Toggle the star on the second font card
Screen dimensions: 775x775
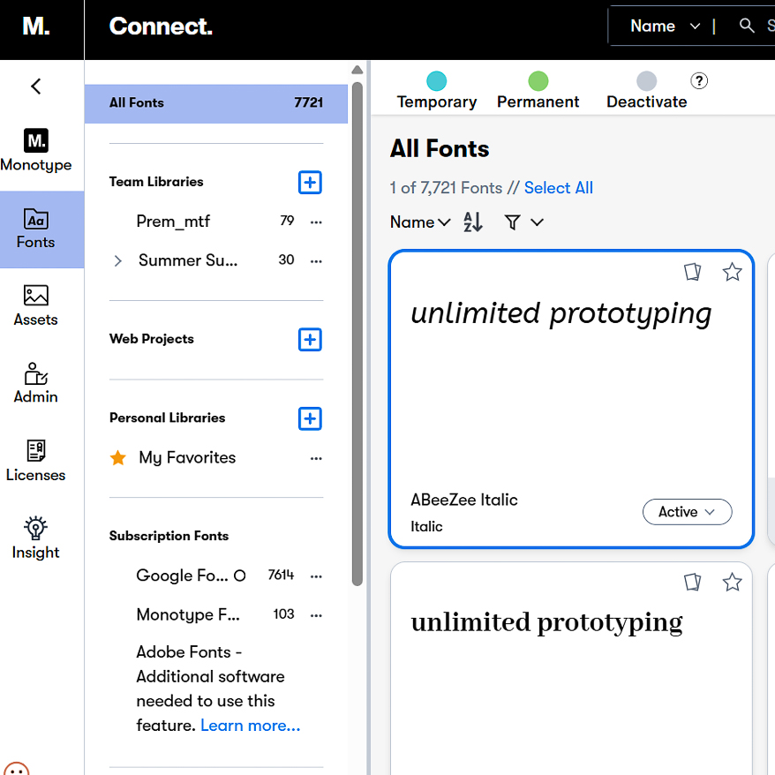[x=732, y=582]
